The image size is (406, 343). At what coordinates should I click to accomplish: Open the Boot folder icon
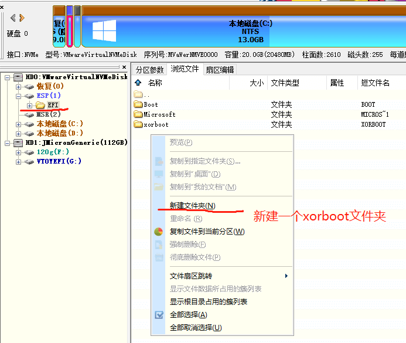click(138, 105)
